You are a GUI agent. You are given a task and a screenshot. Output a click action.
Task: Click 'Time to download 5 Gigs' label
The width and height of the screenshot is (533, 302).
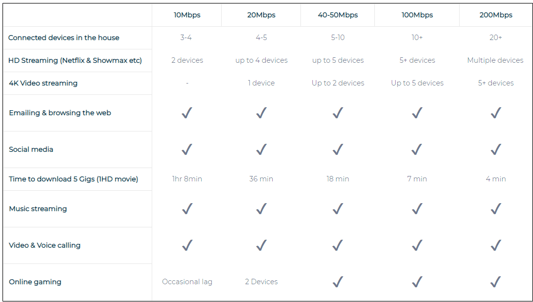73,179
